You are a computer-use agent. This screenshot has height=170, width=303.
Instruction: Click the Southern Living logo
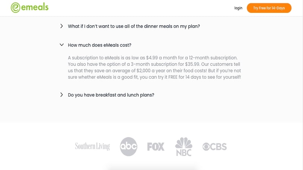[x=92, y=146]
